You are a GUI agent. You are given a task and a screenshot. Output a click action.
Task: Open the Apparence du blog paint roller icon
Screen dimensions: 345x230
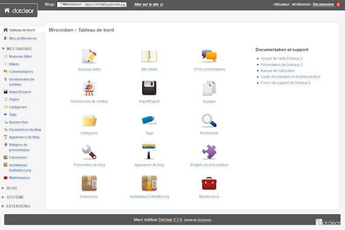149,151
